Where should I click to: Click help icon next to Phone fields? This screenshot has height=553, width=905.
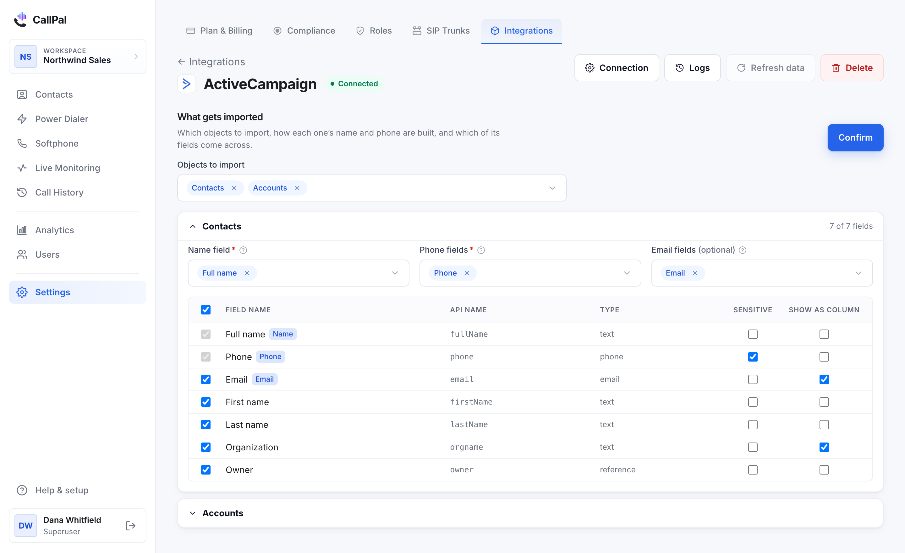click(x=481, y=250)
